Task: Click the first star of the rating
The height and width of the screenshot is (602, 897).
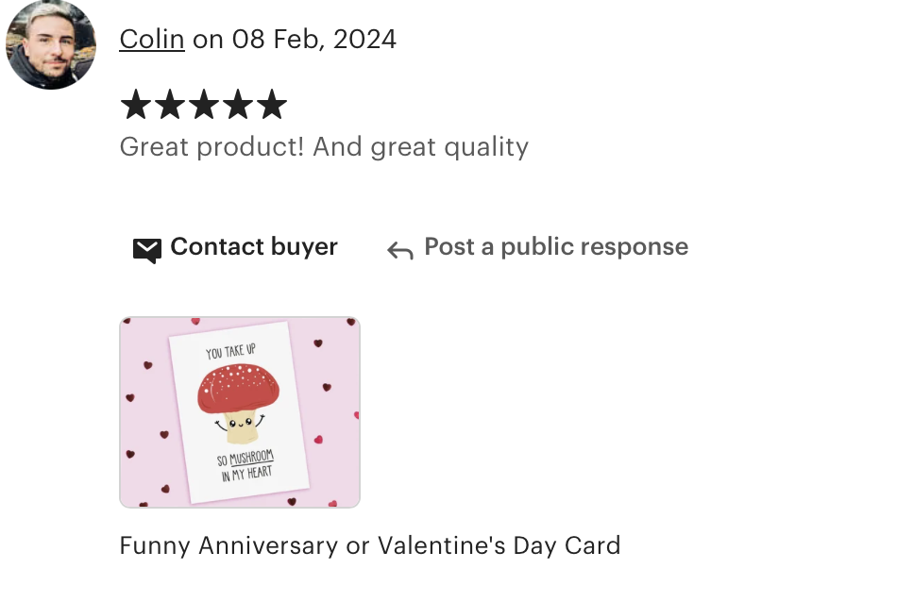Action: pyautogui.click(x=136, y=104)
